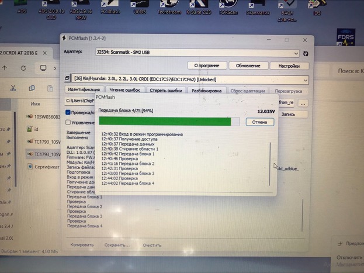Open the PCMflash desktop shortcut
Screen dimensions: 364x273
click(x=107, y=6)
